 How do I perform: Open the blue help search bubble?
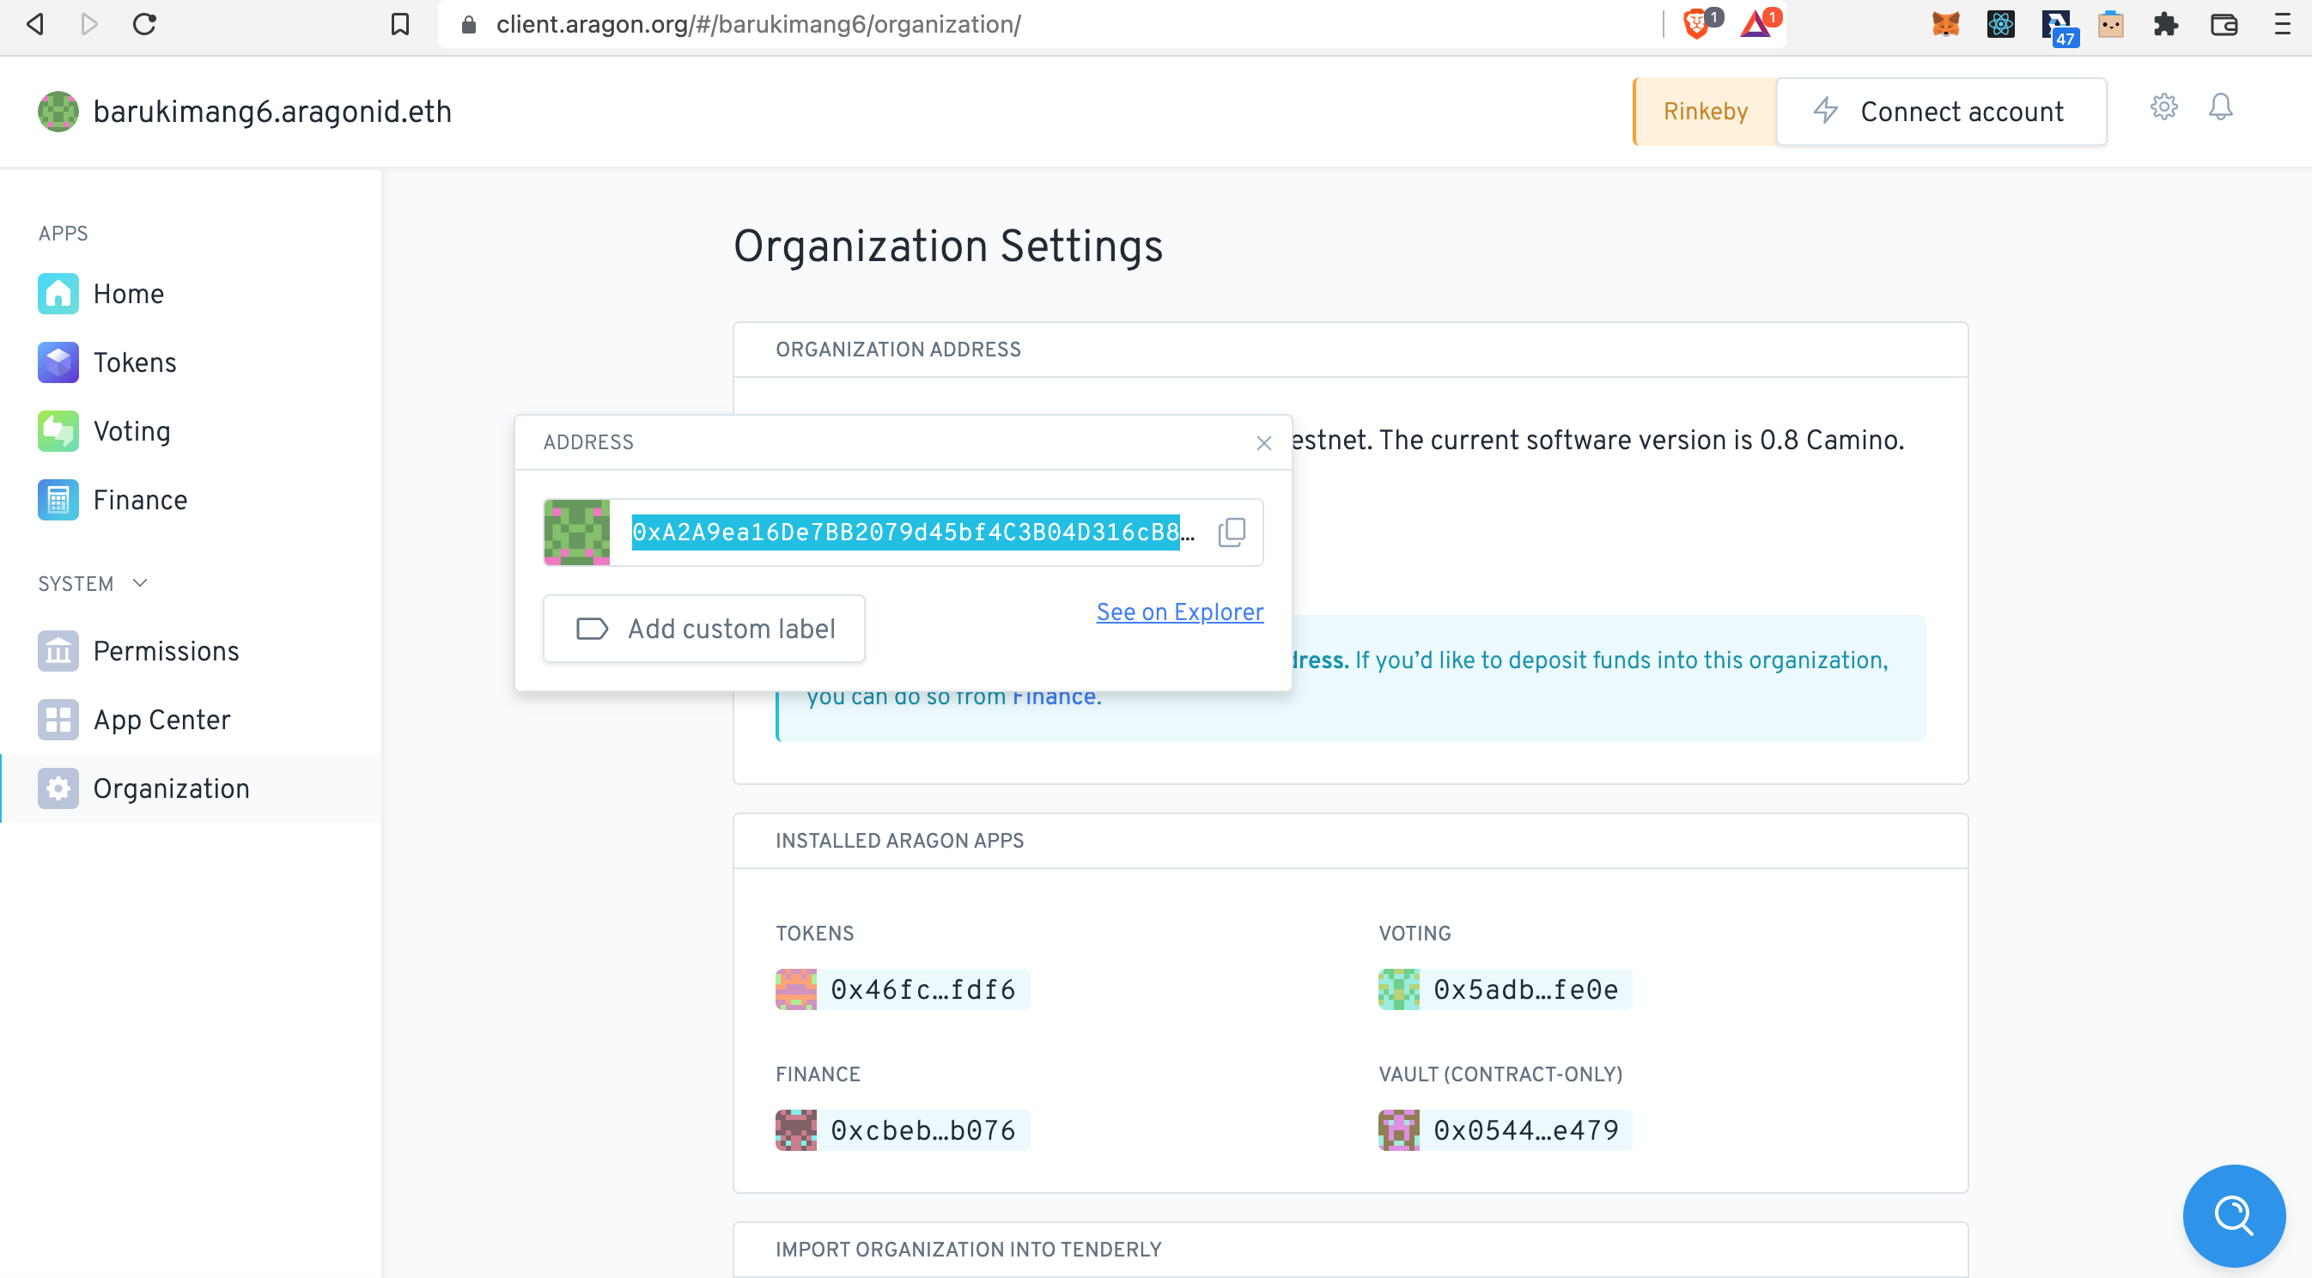click(2232, 1215)
